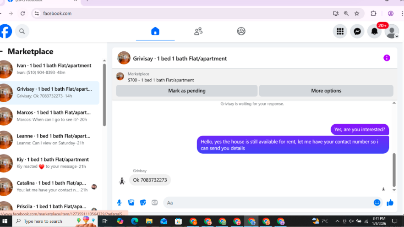The width and height of the screenshot is (404, 227).
Task: Open the emoji picker smiley
Action: [377, 203]
